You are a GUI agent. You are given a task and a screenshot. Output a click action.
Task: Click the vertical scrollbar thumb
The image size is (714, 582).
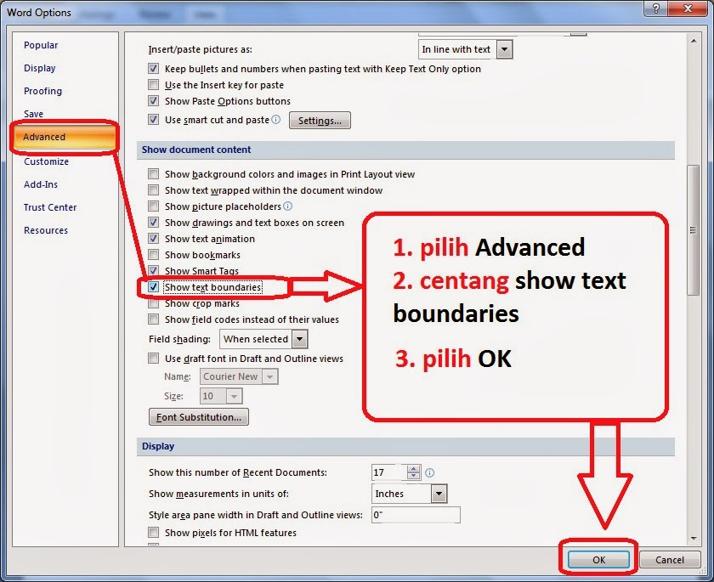click(694, 230)
